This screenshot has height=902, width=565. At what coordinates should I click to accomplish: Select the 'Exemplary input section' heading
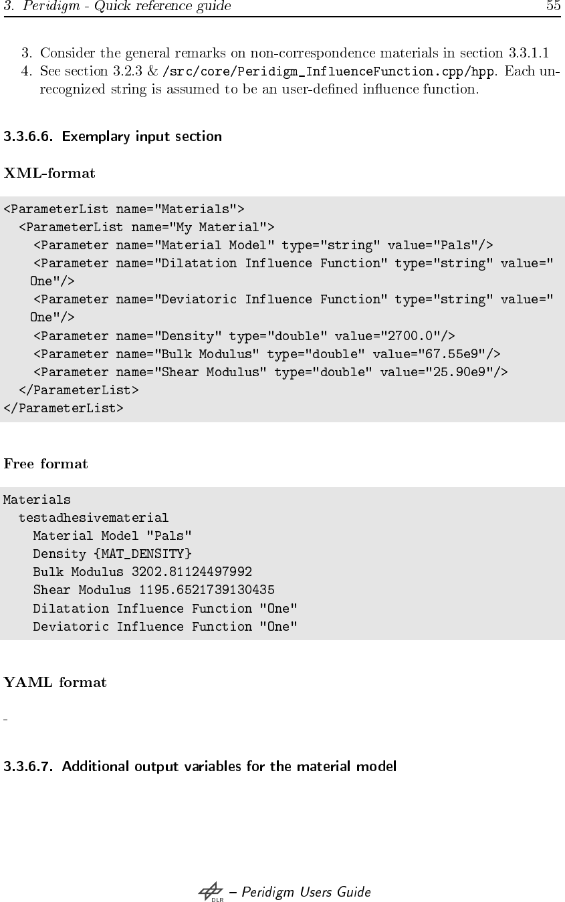pos(113,137)
